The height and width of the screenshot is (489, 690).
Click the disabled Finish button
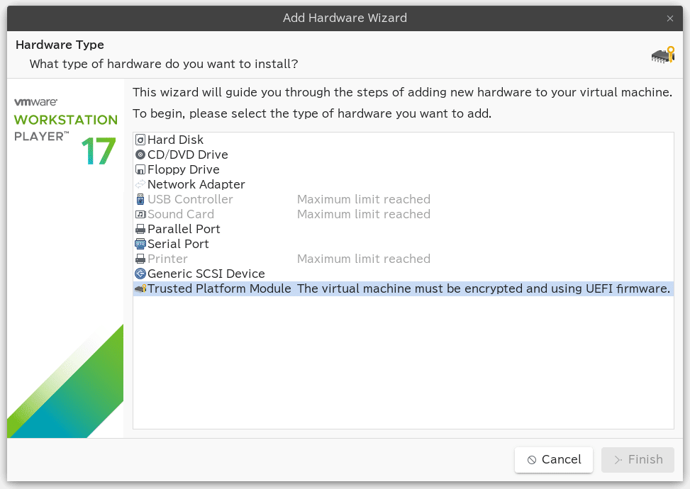tap(637, 459)
